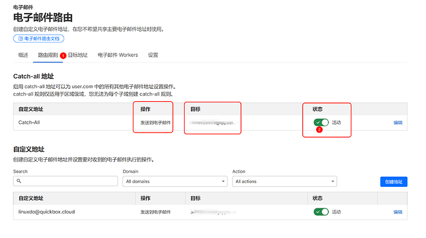The width and height of the screenshot is (426, 238).
Task: Open the 电子邮件路由文档 link
Action: [38, 38]
